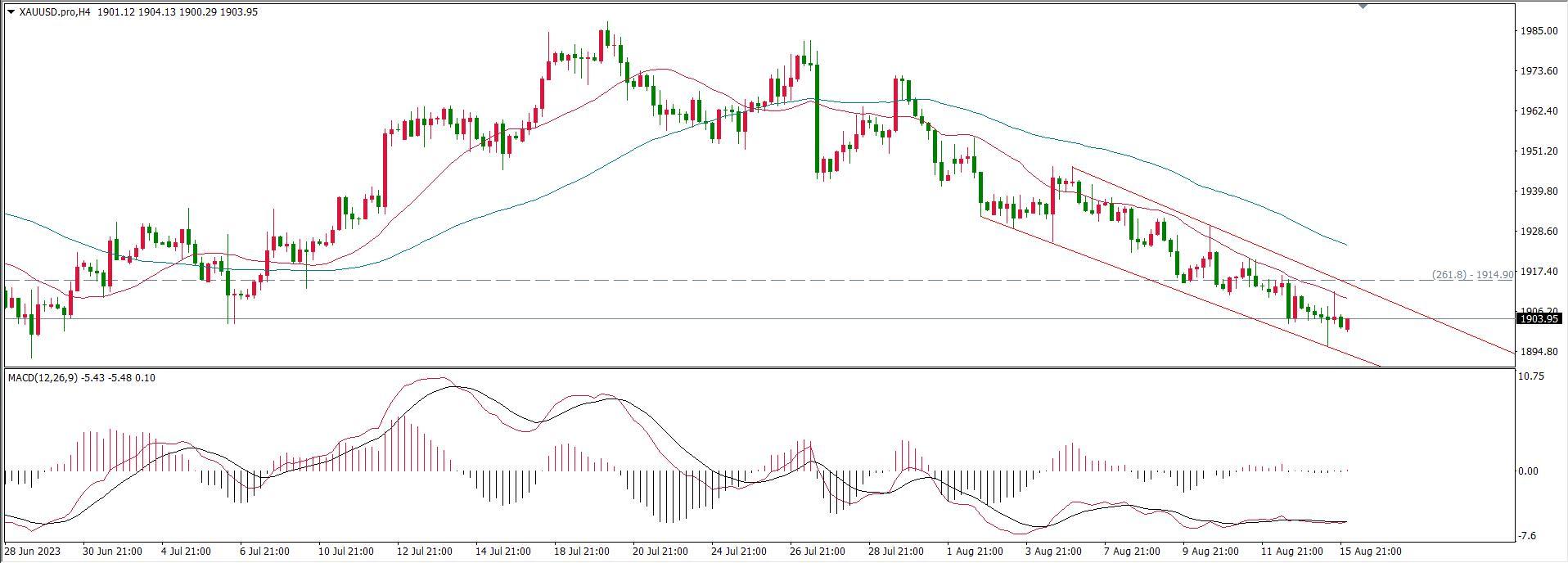
Task: Click the 28 Jun 2023 date label
Action: [33, 552]
